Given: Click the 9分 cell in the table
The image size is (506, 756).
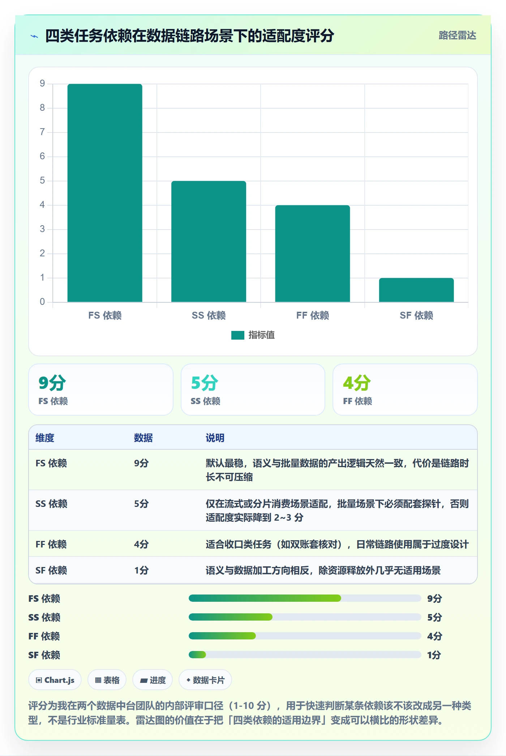Looking at the screenshot, I should (x=141, y=463).
